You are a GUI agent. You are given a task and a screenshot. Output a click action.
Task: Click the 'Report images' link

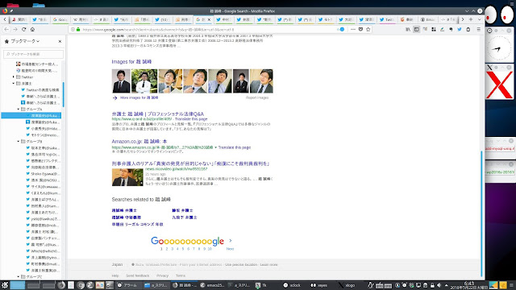tap(257, 97)
